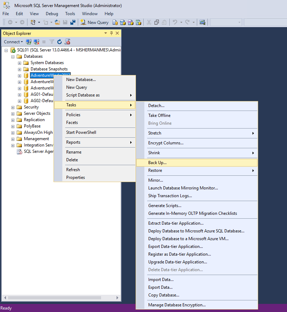Select the Database Engine Query icon
287x312 pixels.
coord(115,22)
